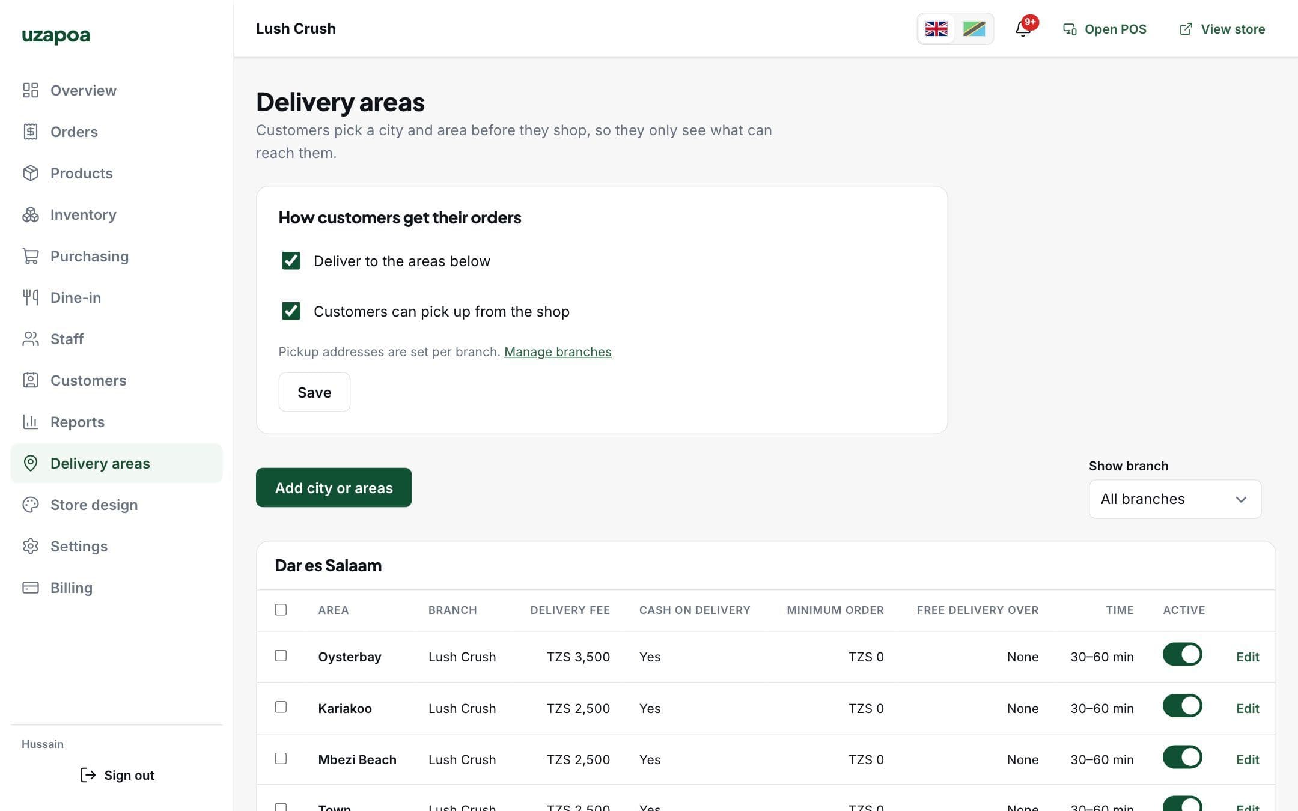Click Sign out
This screenshot has height=811, width=1298.
pos(117,775)
